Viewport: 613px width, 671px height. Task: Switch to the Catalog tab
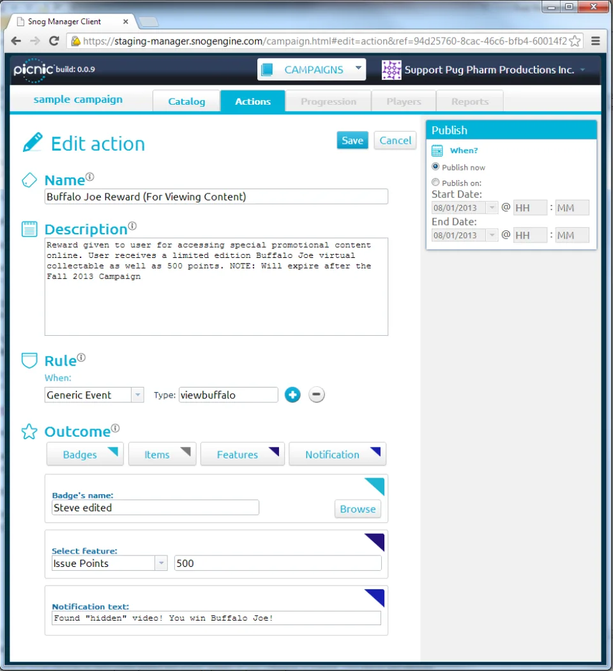[186, 102]
